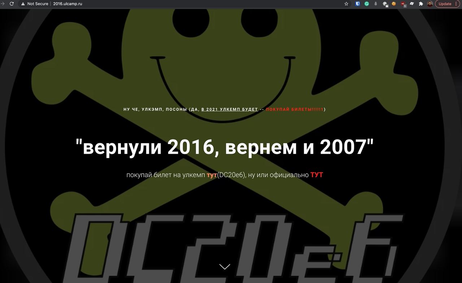The image size is (462, 283).
Task: Click the red 'ПОКУПАЙ БИЛЕТЫ!!!!!1' link
Action: [295, 109]
